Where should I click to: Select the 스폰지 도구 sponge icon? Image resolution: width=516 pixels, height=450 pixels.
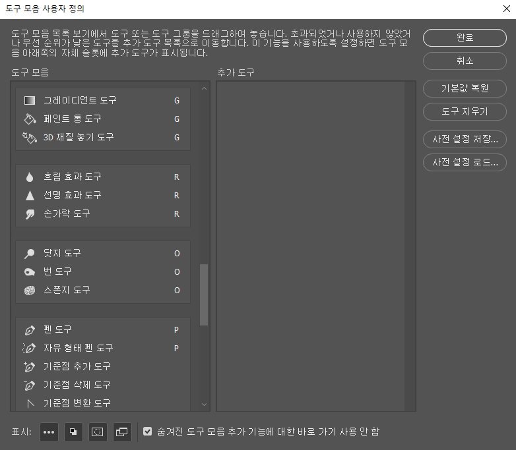pos(30,291)
